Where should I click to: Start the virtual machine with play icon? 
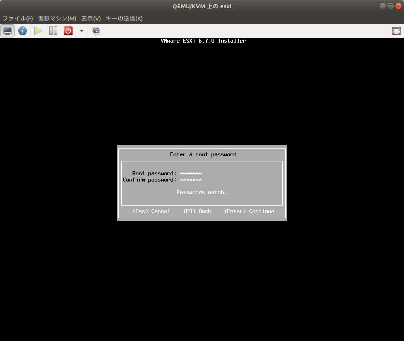coord(38,31)
